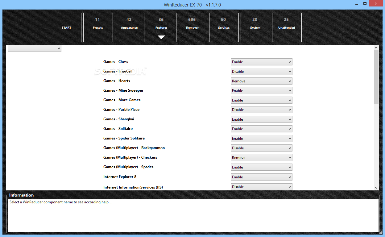
Task: Open the Games - Spider Solitaire dropdown
Action: (x=262, y=139)
